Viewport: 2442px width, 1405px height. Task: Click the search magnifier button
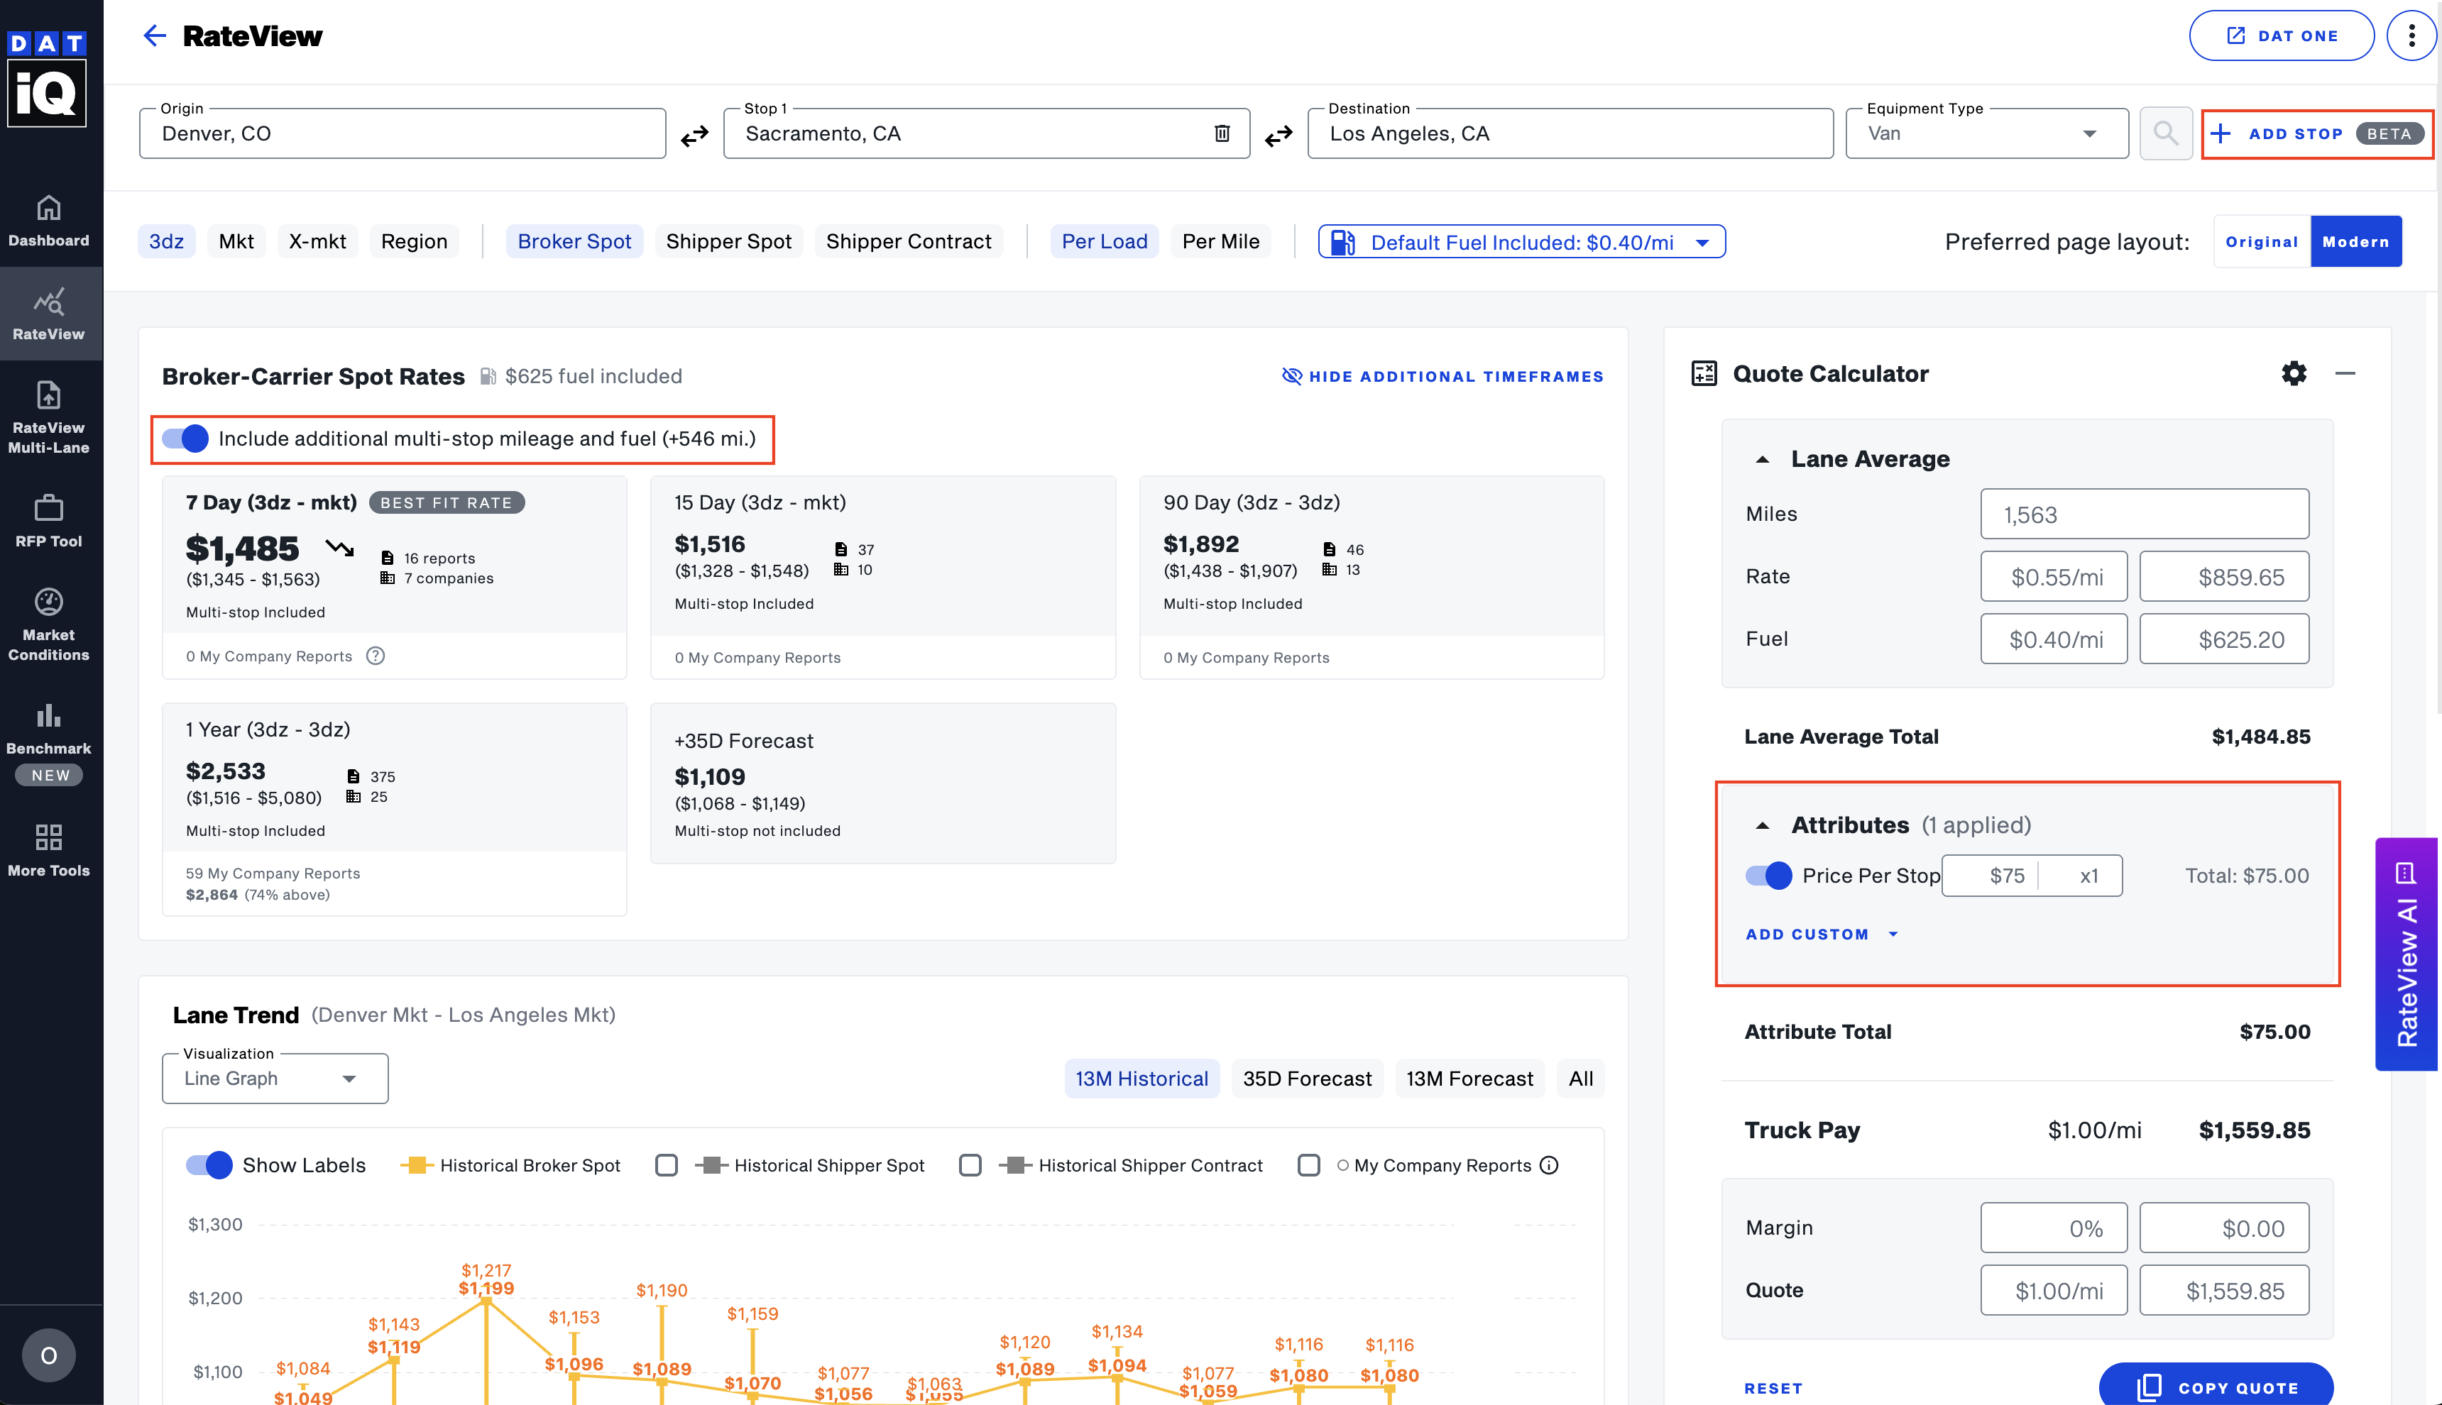coord(2165,133)
